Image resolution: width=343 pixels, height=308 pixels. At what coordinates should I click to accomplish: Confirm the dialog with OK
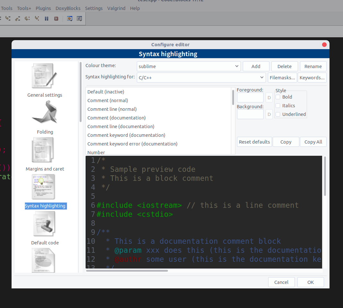(x=311, y=282)
